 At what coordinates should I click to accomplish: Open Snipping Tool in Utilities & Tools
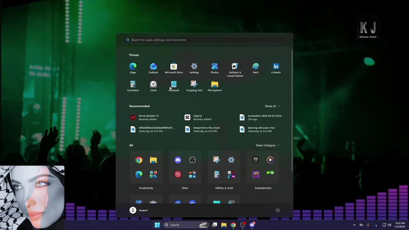(217, 160)
